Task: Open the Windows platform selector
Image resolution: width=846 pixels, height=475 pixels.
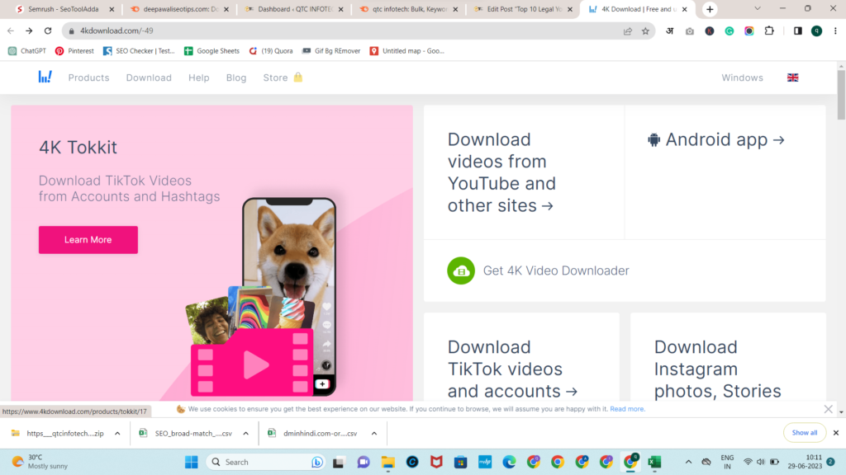Action: click(743, 78)
